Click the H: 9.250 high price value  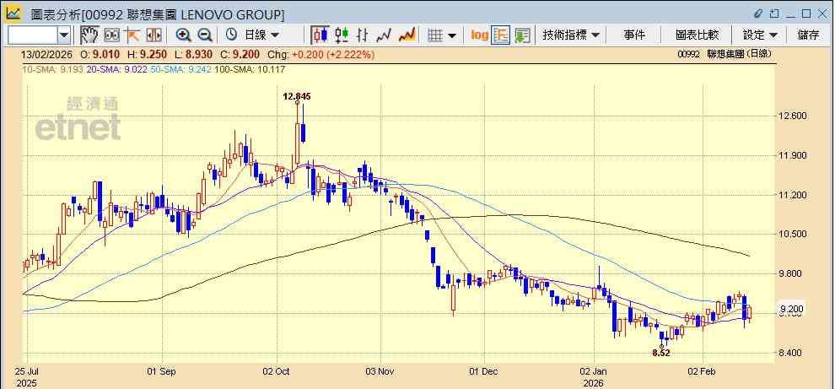coord(147,54)
